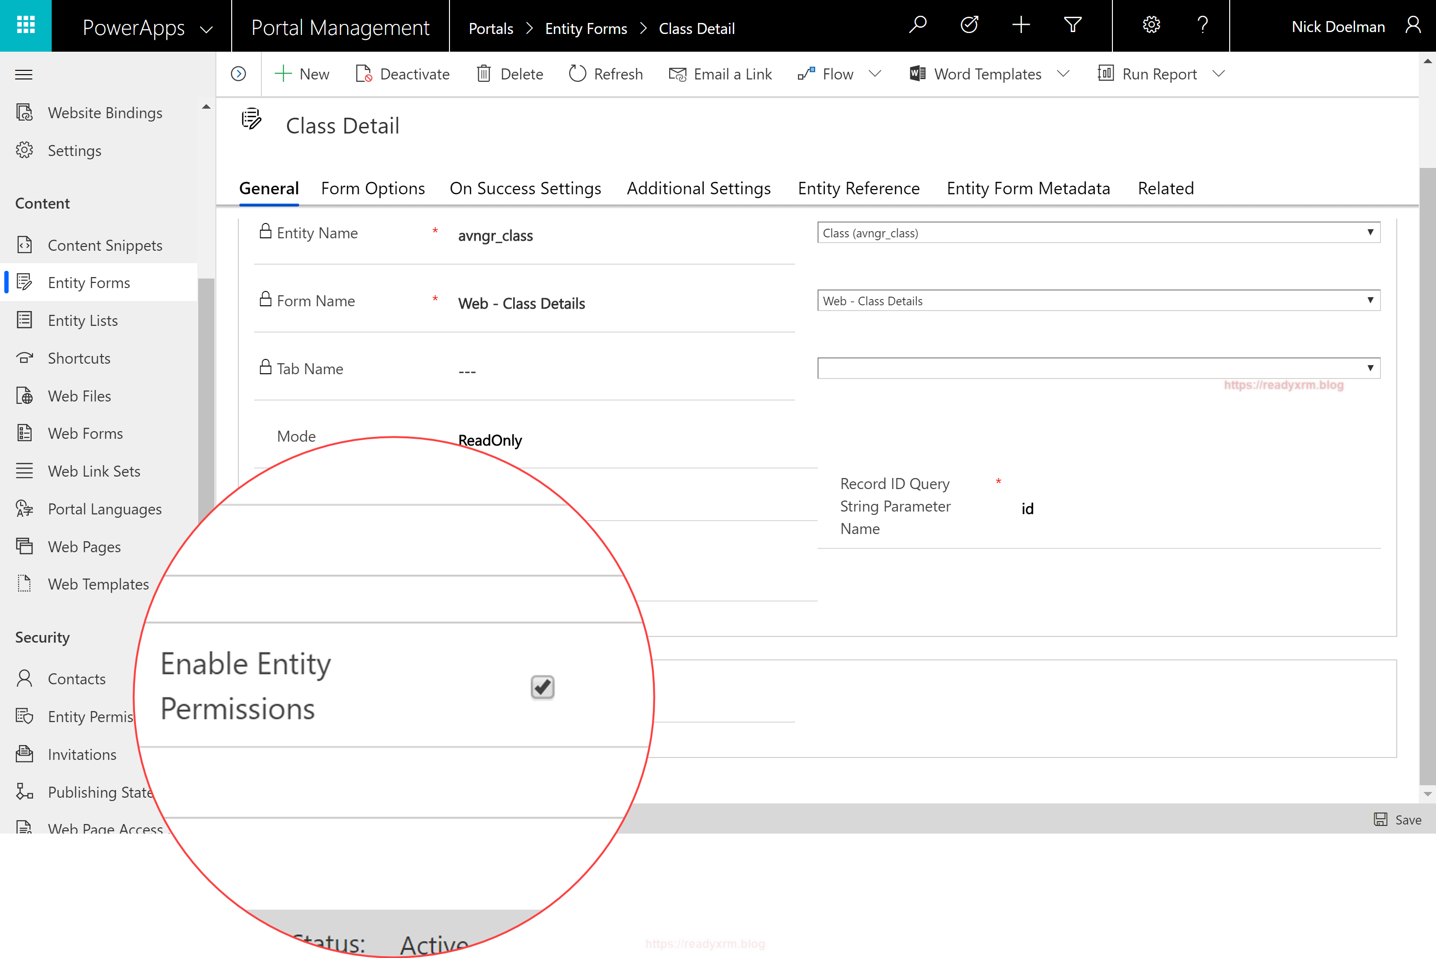Open the Entity Name Class dropdown

(1098, 233)
